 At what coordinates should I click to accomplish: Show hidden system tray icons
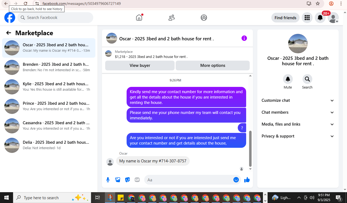click(299, 198)
